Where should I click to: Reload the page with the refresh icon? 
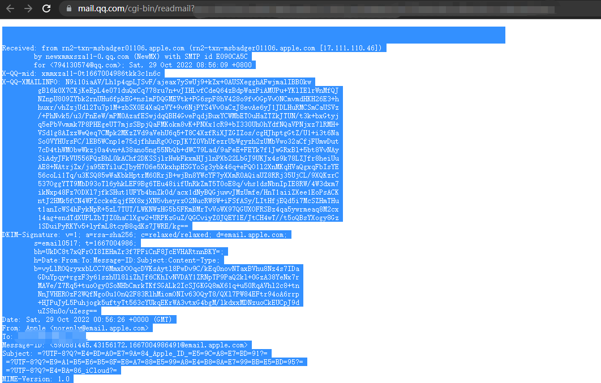pos(46,8)
